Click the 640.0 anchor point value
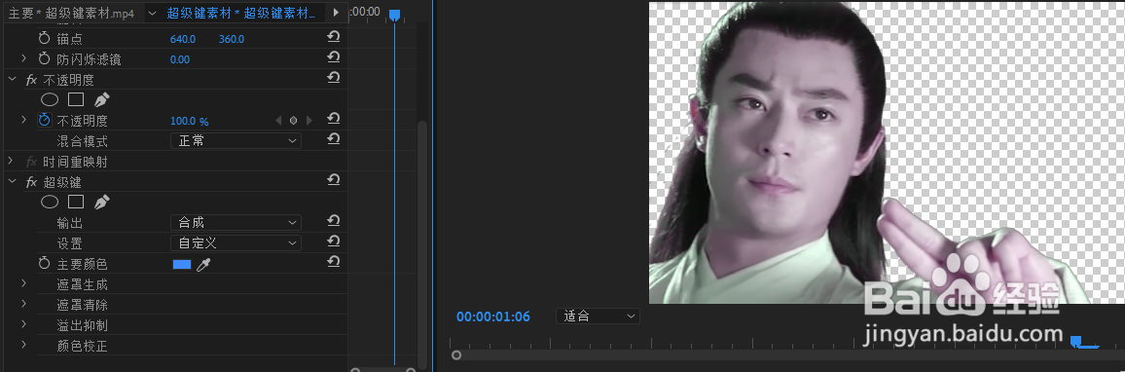Screen dimensions: 1125x372 coord(183,39)
